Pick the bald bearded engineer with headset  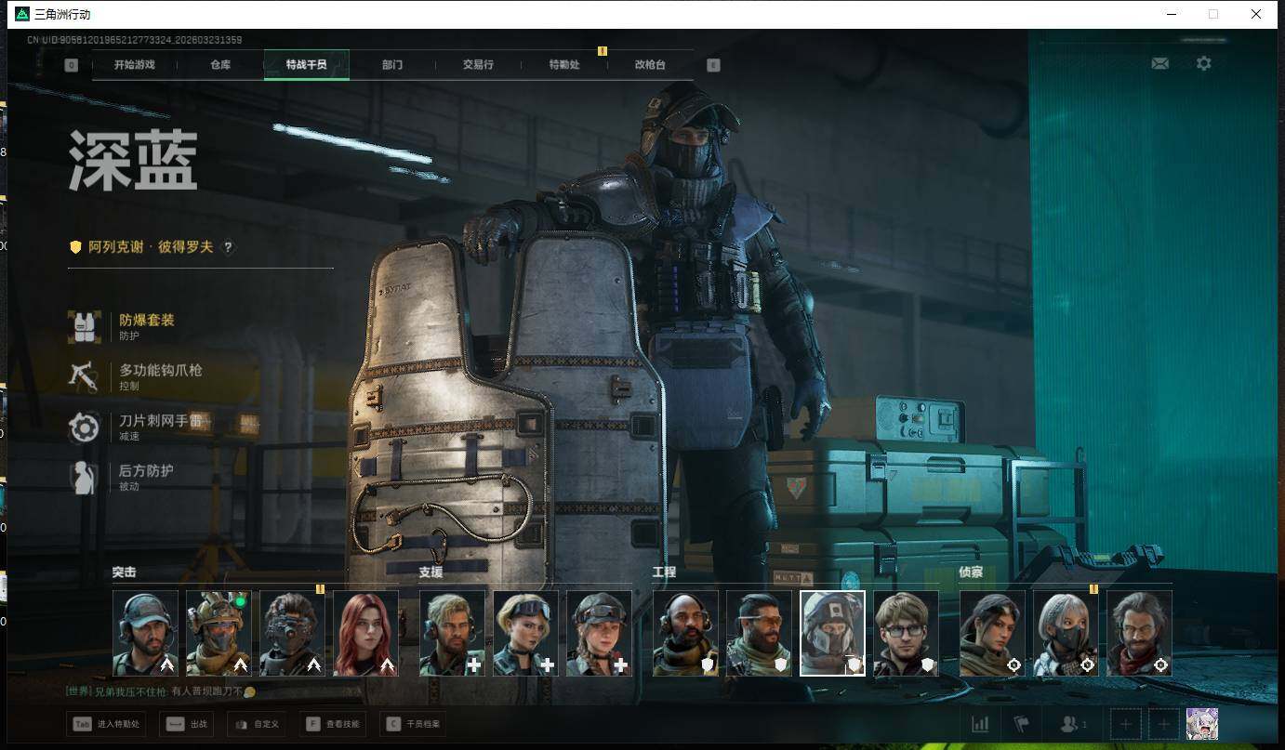685,633
